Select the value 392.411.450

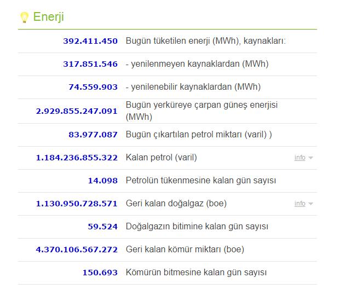[90, 41]
